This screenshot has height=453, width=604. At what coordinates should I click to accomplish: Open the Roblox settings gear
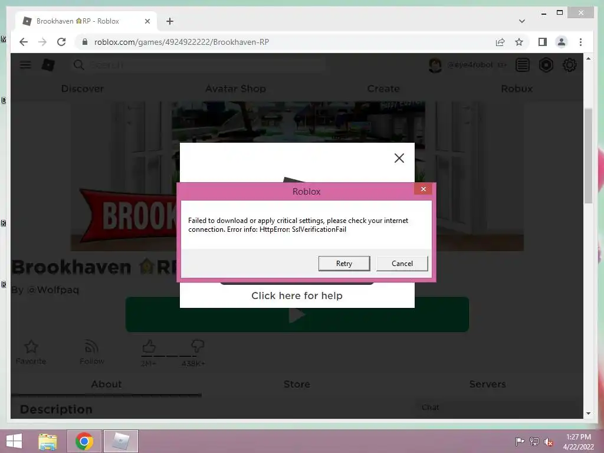coord(570,65)
